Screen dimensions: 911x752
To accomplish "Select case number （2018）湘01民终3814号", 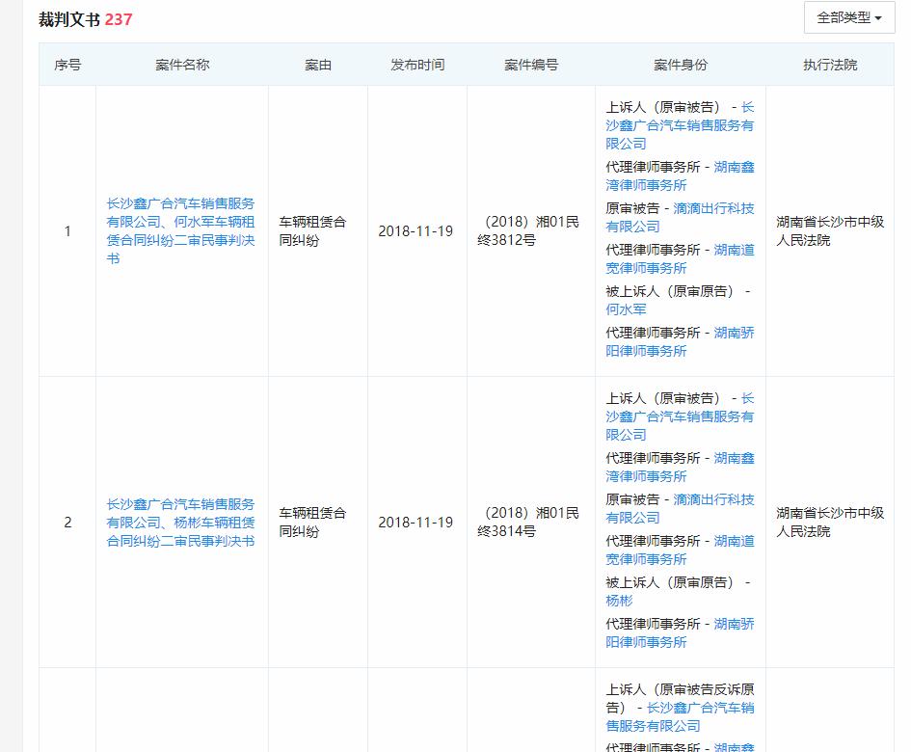I will click(x=528, y=522).
